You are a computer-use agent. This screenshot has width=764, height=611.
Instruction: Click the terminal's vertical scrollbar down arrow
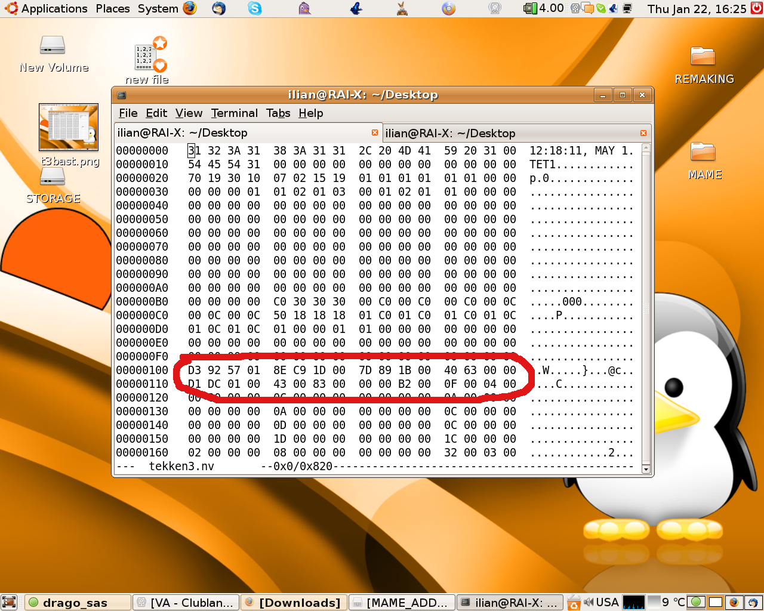(646, 470)
